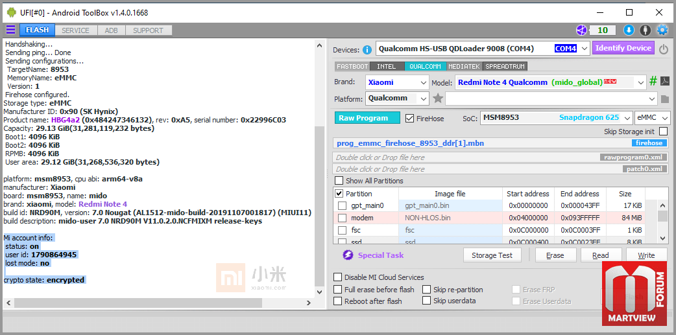The width and height of the screenshot is (676, 335).
Task: Open the PDF document icon
Action: coord(665,82)
